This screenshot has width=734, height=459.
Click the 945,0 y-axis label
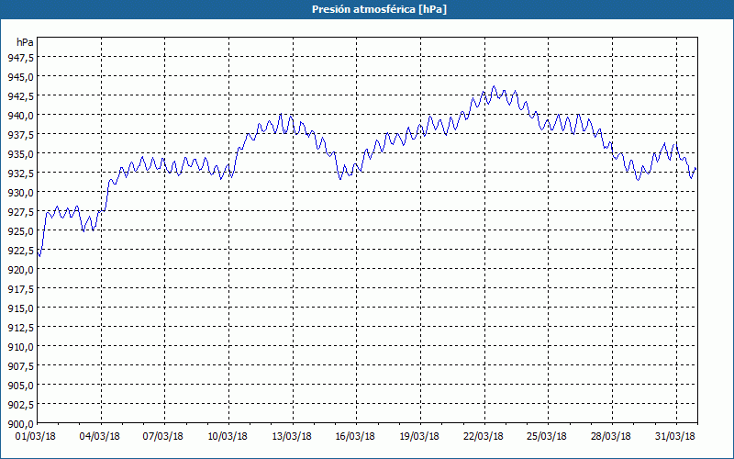point(20,76)
